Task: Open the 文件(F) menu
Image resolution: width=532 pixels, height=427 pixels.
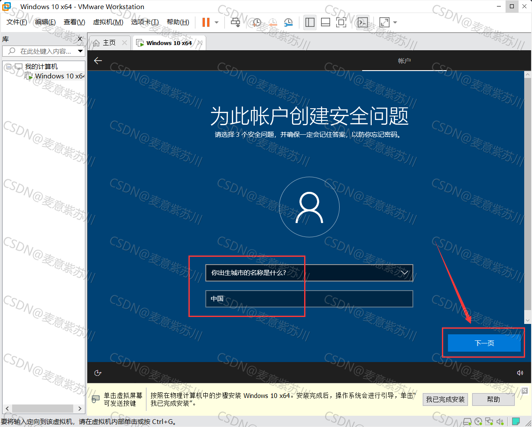Action: [x=17, y=22]
